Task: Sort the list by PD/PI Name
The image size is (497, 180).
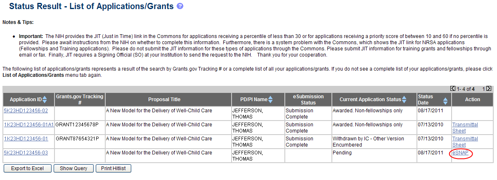Action: tap(270, 99)
